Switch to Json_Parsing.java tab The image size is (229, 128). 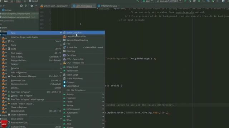point(84,6)
